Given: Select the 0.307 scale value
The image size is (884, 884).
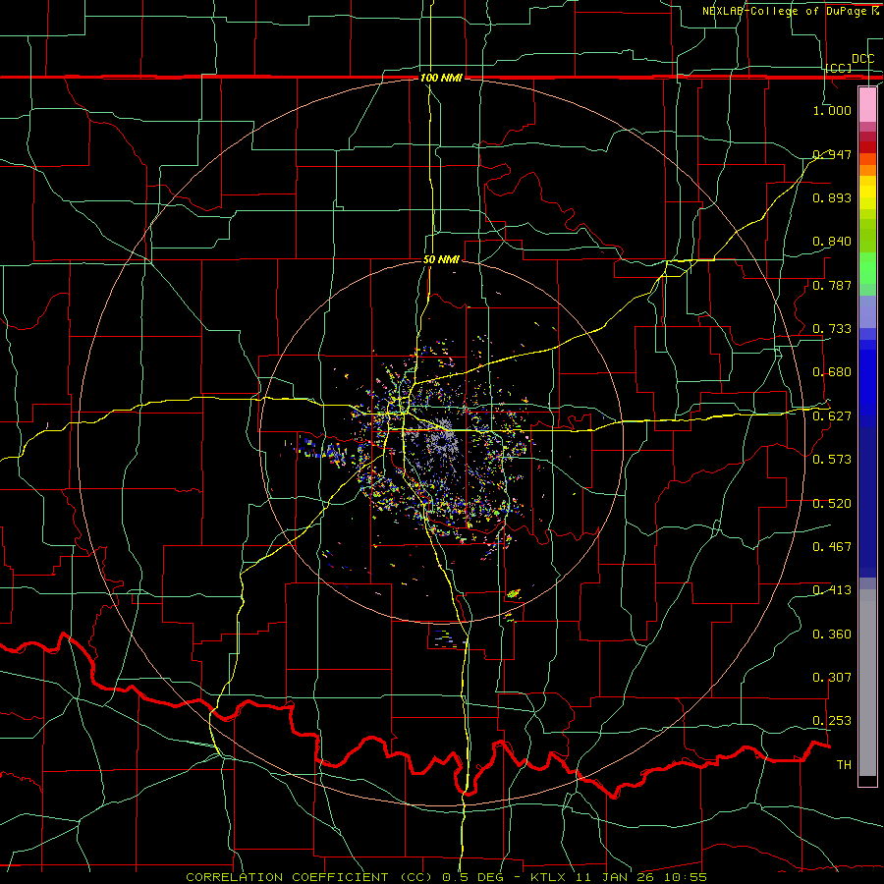Looking at the screenshot, I should 832,678.
